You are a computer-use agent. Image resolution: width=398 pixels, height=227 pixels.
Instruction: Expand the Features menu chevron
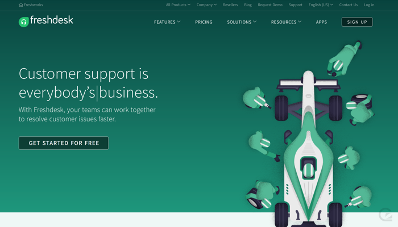pyautogui.click(x=179, y=22)
